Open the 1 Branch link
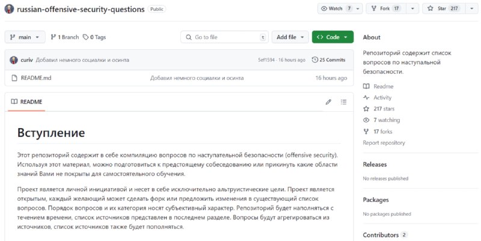Image resolution: width=481 pixels, height=241 pixels. pyautogui.click(x=65, y=37)
